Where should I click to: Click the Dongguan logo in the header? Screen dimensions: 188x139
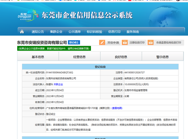click(x=28, y=15)
